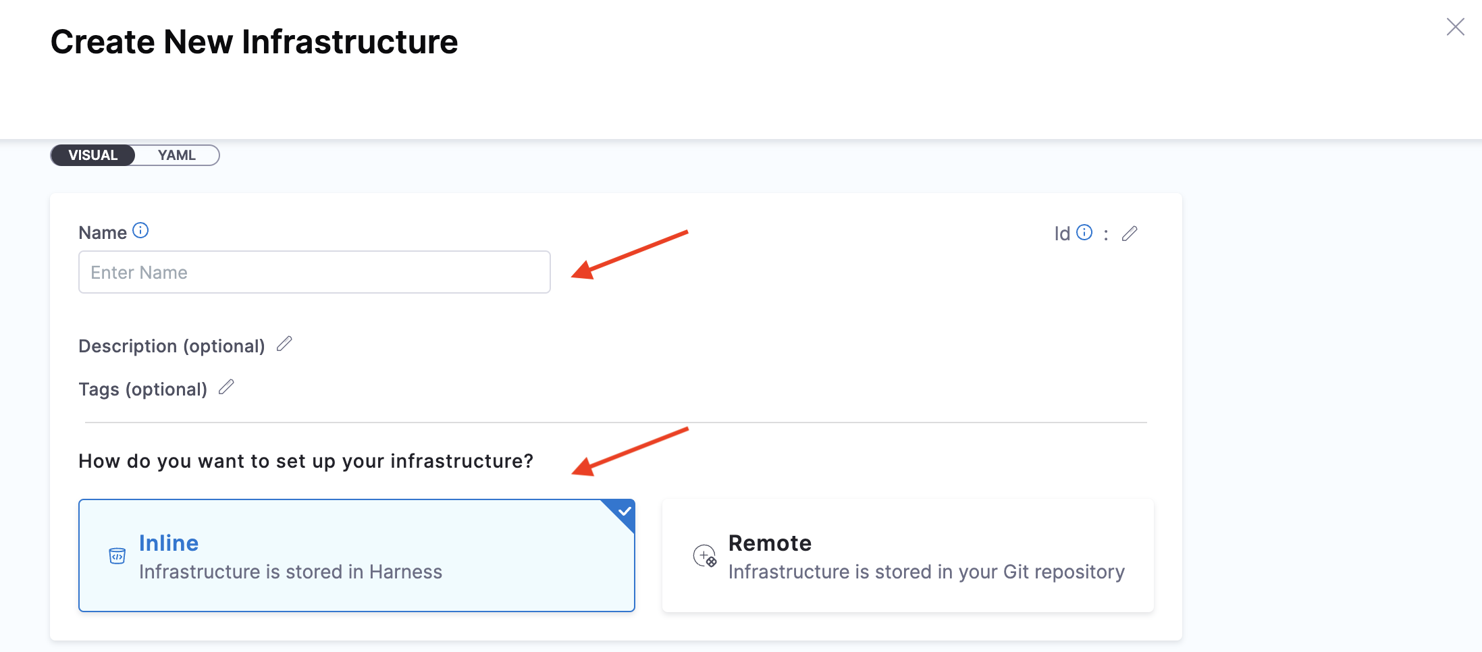This screenshot has height=652, width=1482.
Task: Click the Name field label
Action: click(103, 233)
